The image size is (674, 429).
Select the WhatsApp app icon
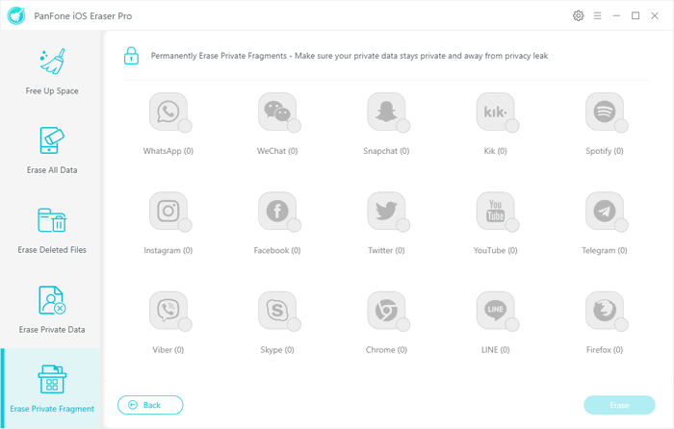coord(168,112)
